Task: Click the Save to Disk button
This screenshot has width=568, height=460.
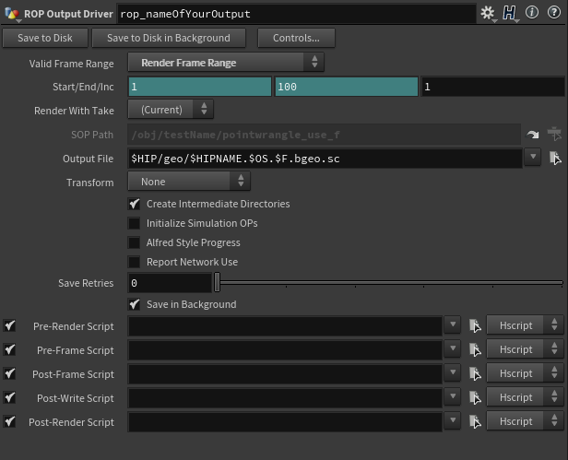Action: tap(45, 38)
